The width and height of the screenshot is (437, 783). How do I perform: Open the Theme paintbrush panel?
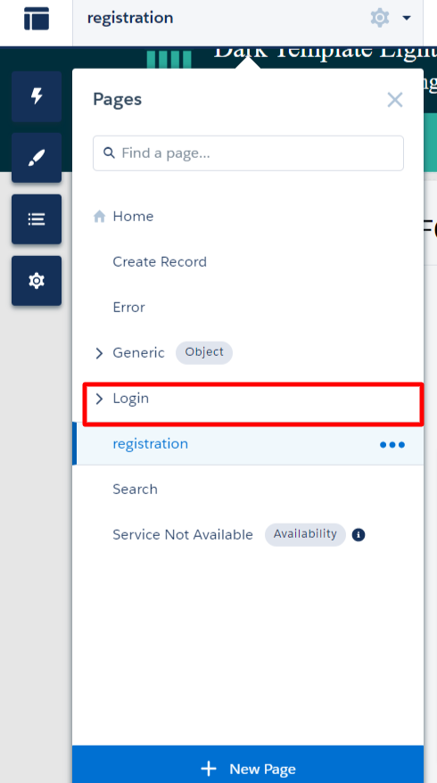click(37, 158)
